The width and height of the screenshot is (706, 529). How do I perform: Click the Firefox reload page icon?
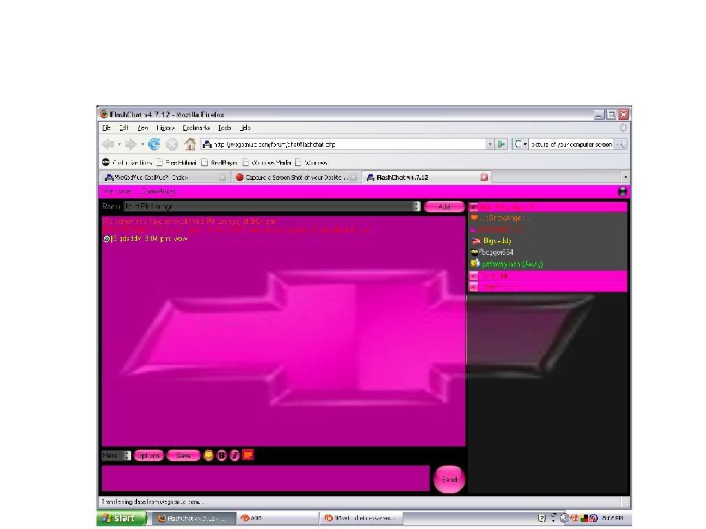(154, 144)
